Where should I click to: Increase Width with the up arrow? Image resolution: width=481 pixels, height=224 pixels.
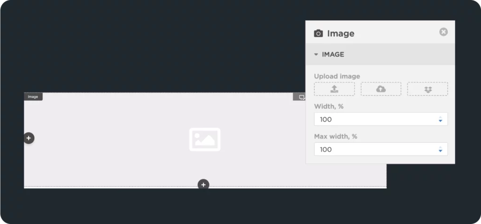coord(441,117)
